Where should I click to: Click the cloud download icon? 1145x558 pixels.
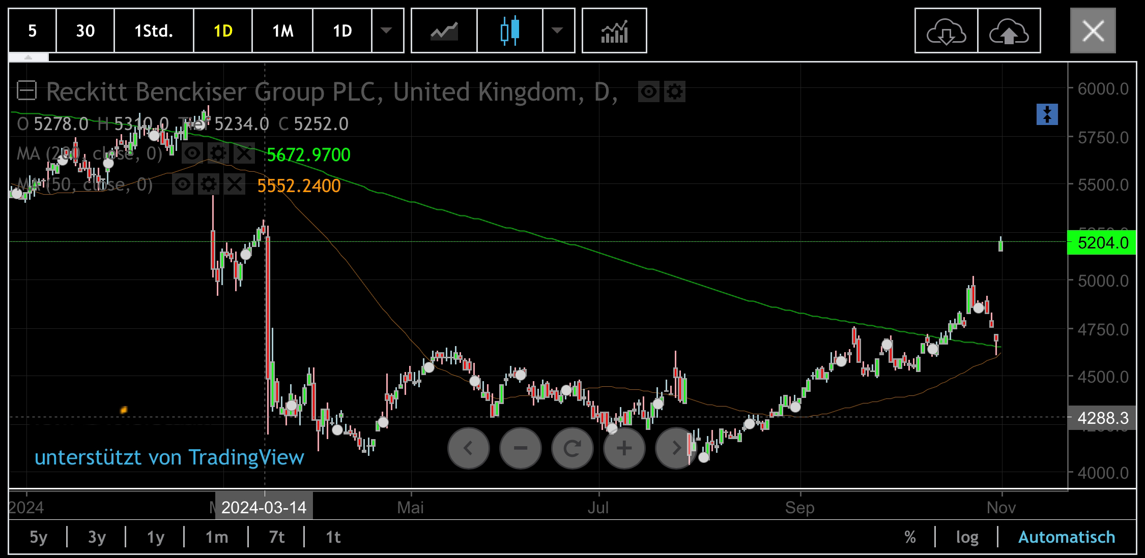pyautogui.click(x=946, y=30)
